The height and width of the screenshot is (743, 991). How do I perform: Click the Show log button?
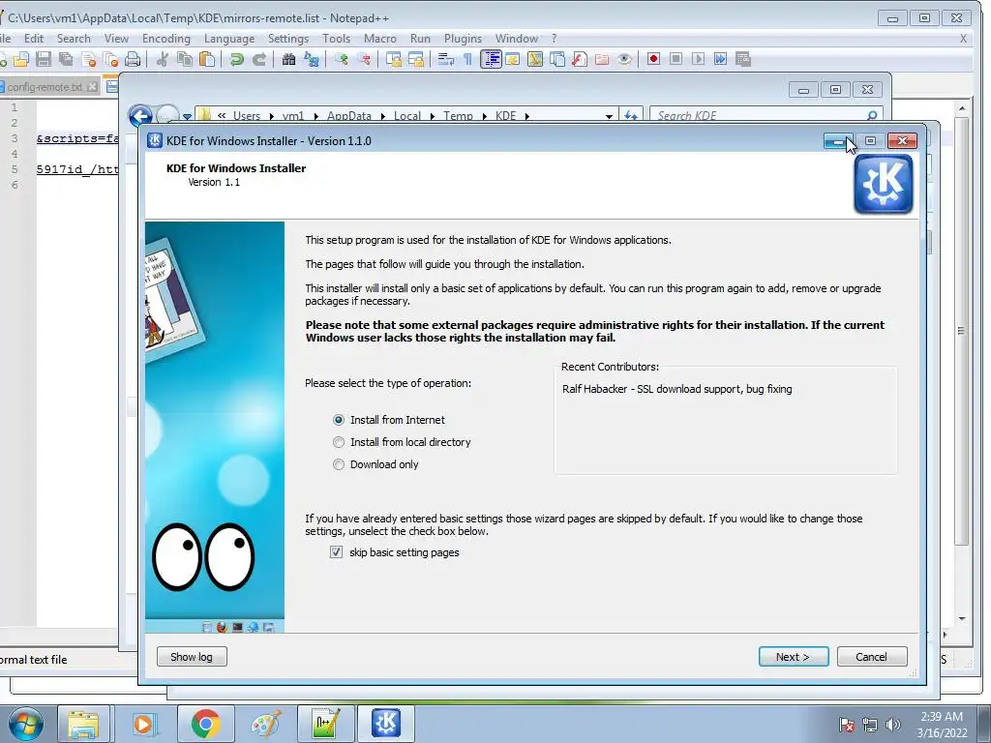[x=192, y=657]
